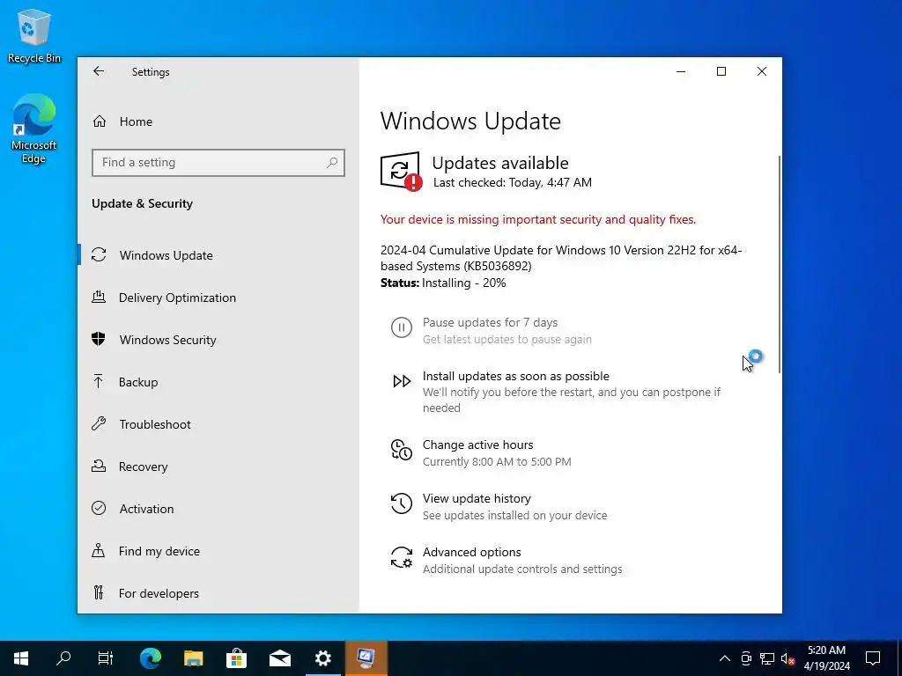Select the Microsoft Edge desktop shortcut
This screenshot has width=902, height=676.
tap(34, 129)
